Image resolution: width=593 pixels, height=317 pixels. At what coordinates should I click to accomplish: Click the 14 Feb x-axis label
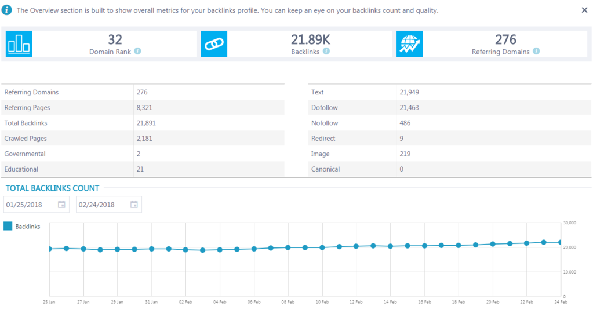pos(390,302)
